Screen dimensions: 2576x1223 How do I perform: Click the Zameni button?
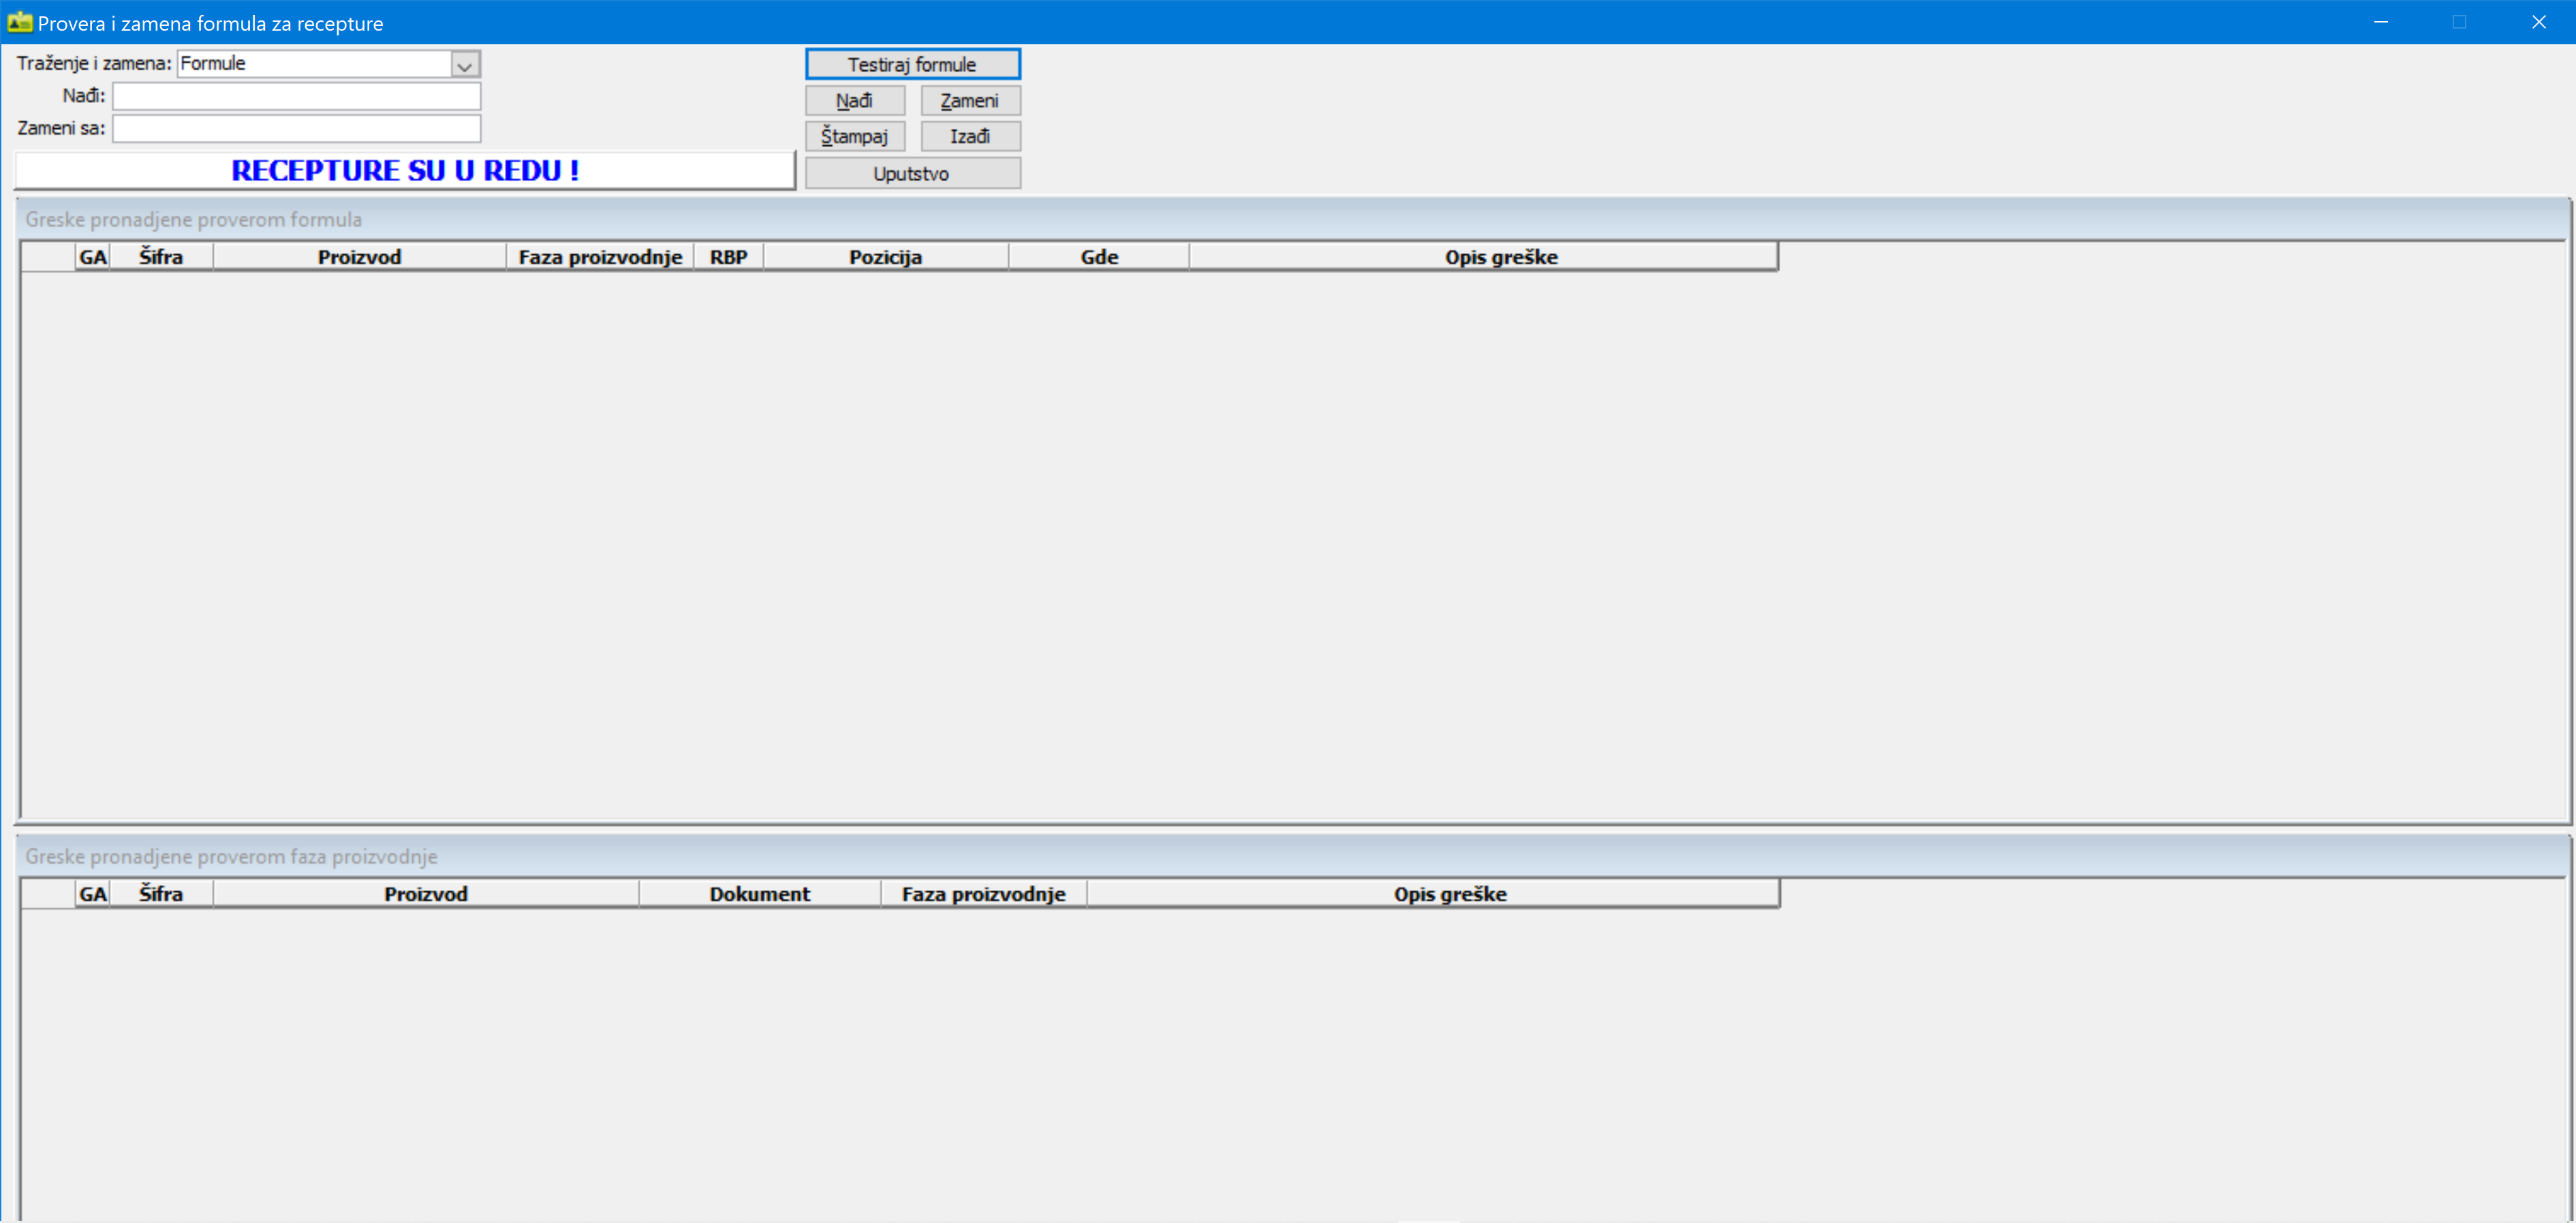[x=970, y=100]
